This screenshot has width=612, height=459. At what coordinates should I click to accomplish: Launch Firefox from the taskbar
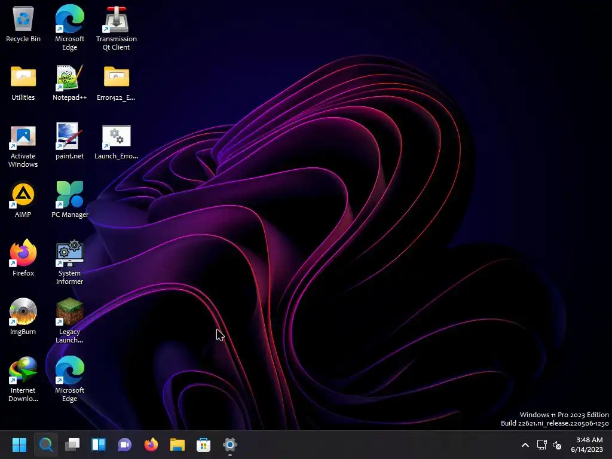coord(151,445)
